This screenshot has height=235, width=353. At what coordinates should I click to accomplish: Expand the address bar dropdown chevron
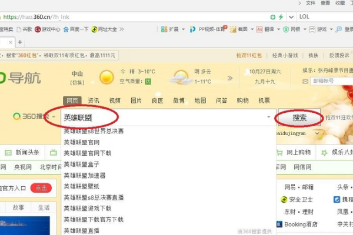tap(291, 17)
